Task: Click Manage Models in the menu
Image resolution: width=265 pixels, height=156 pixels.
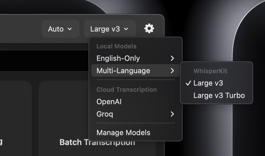Action: (123, 133)
